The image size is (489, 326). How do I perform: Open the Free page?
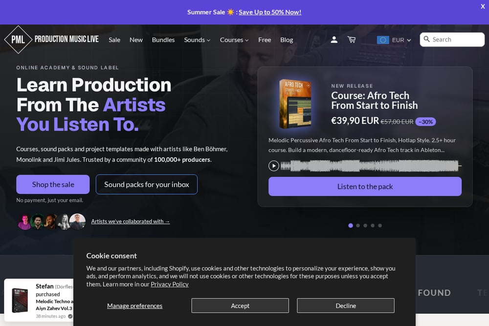265,40
